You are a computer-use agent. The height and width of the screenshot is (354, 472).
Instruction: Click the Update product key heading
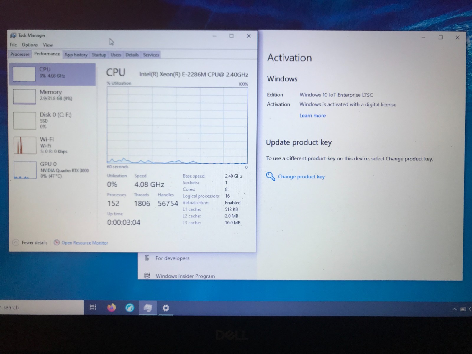[x=299, y=142]
